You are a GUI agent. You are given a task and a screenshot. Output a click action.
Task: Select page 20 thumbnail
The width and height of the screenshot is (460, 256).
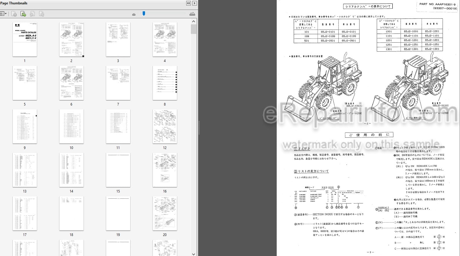(x=165, y=213)
